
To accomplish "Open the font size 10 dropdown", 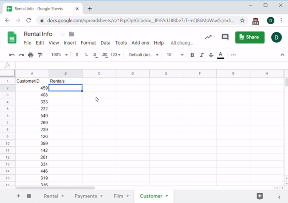I will [175, 55].
